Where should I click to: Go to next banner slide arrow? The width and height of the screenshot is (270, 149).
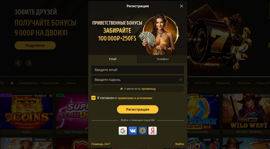(x=29, y=63)
